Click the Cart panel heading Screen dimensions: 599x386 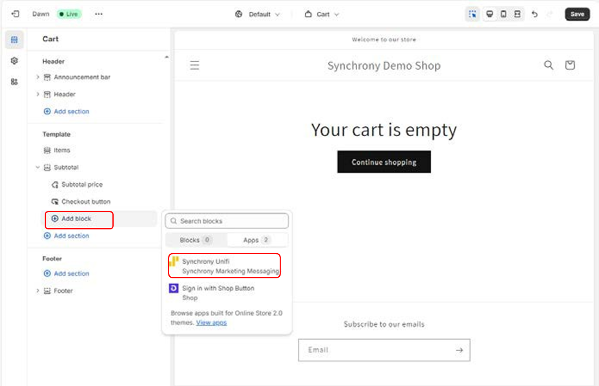click(50, 39)
